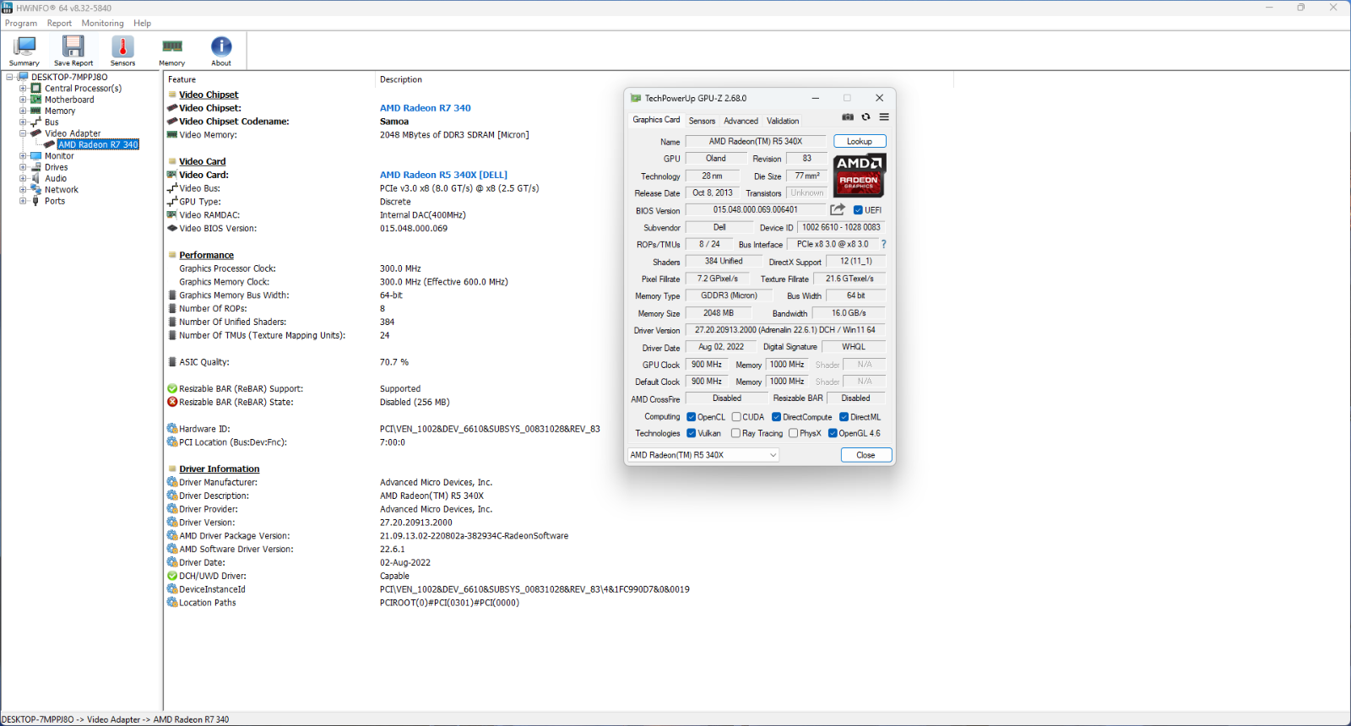
Task: Click the status bar path text
Action: (x=115, y=719)
